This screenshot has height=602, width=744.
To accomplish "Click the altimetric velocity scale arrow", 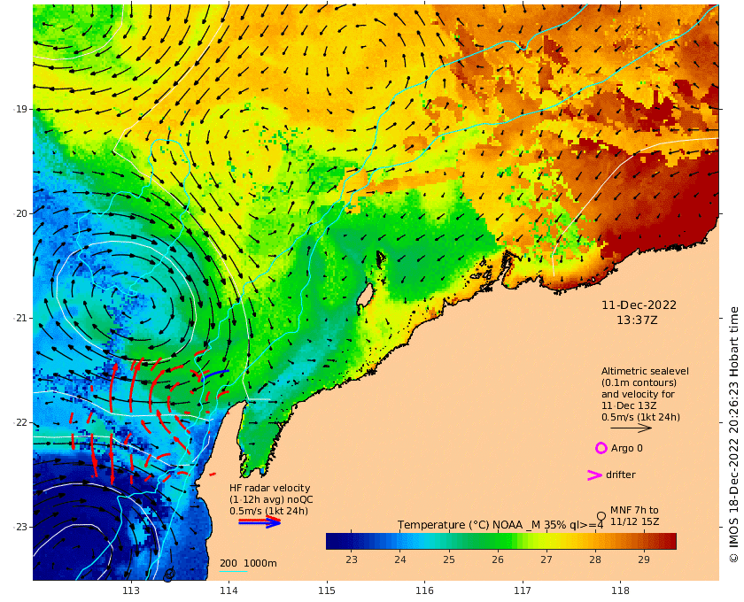I will (x=631, y=428).
